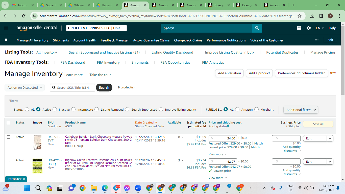
Task: Open the EN language dropdown
Action: [x=320, y=28]
